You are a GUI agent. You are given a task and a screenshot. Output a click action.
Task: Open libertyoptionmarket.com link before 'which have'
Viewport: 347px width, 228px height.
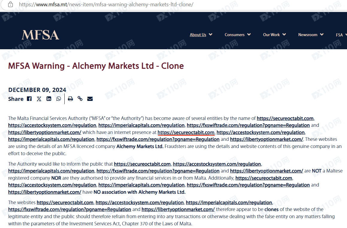pyautogui.click(x=45, y=132)
